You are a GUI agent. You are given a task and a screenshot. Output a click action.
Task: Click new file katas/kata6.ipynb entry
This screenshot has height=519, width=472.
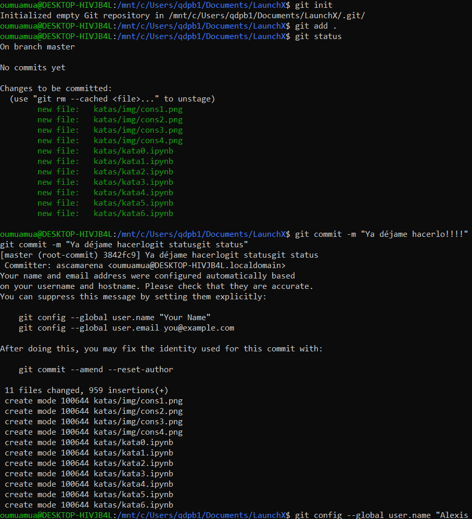[x=105, y=213]
